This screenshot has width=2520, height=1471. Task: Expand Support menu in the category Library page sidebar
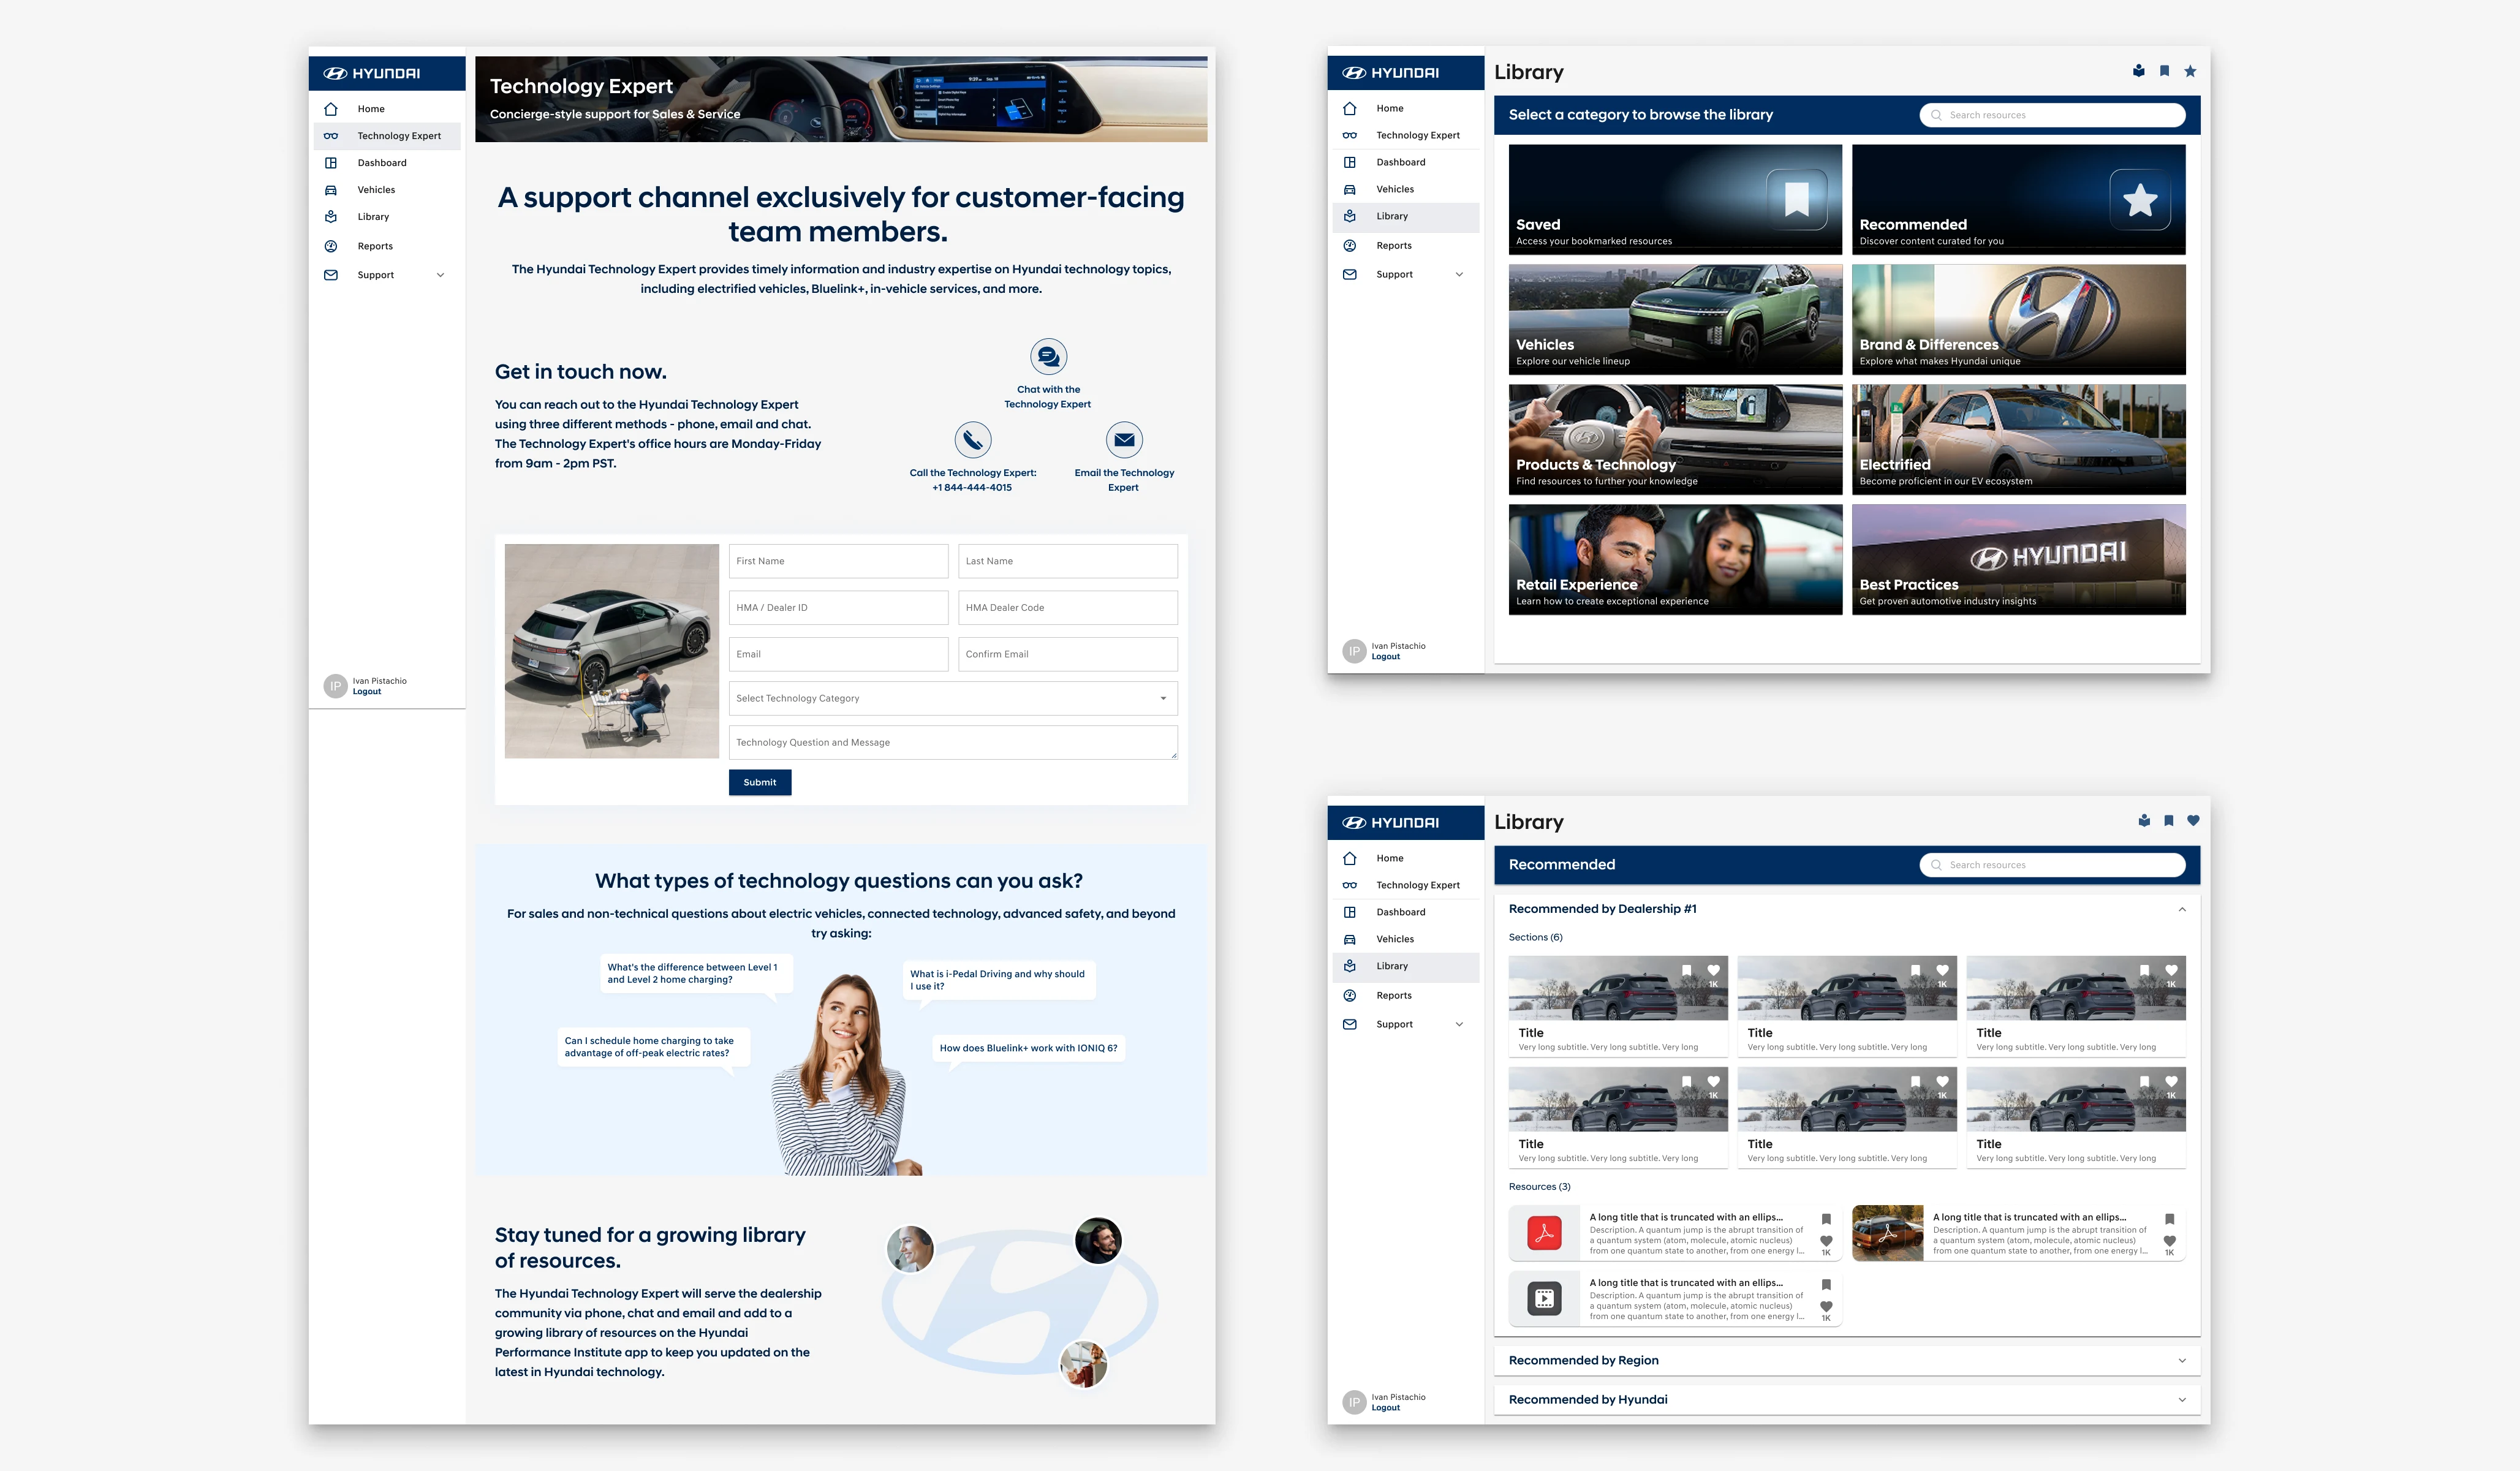click(1459, 274)
